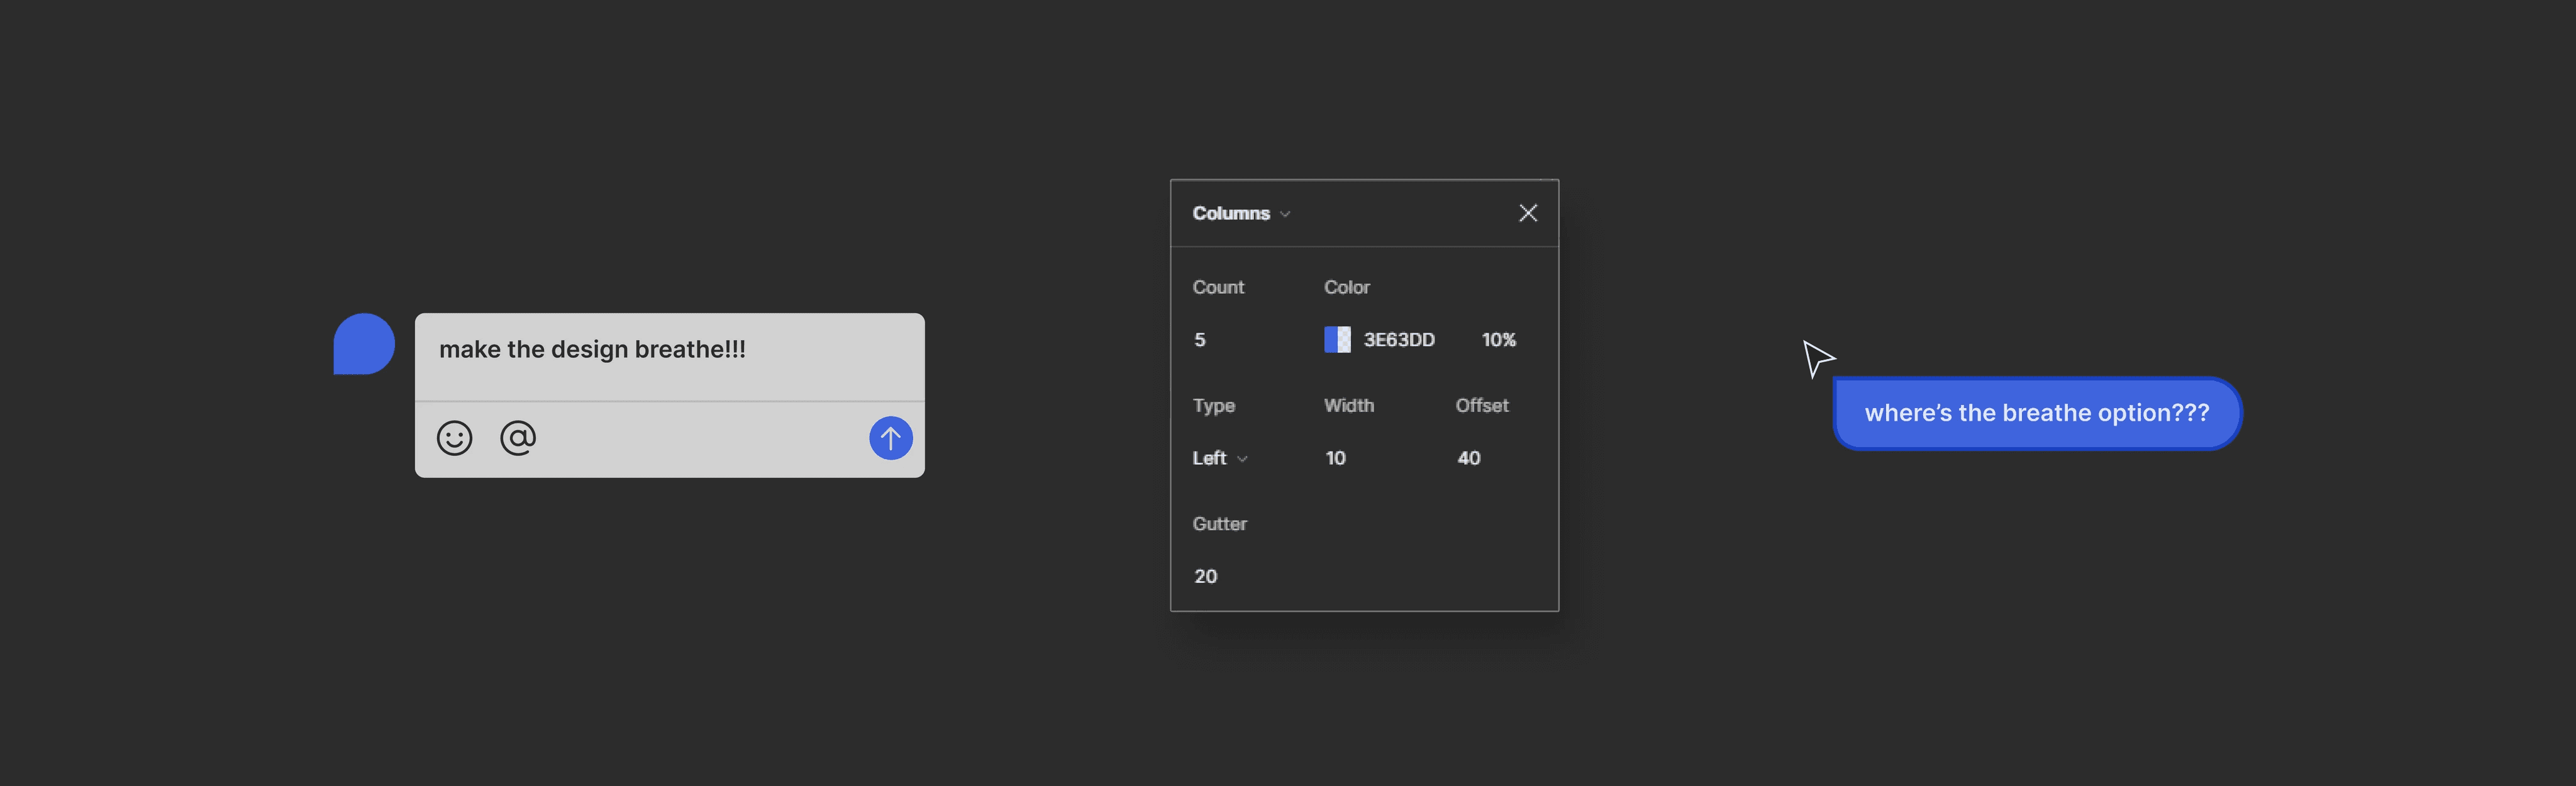
Task: Click the comment text 'make the design breathe!!!'
Action: point(592,349)
